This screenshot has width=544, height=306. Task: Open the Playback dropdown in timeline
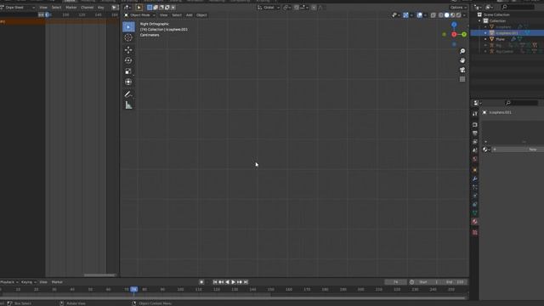tap(9, 282)
